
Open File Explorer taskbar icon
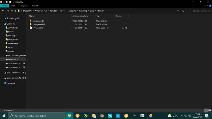69,116
